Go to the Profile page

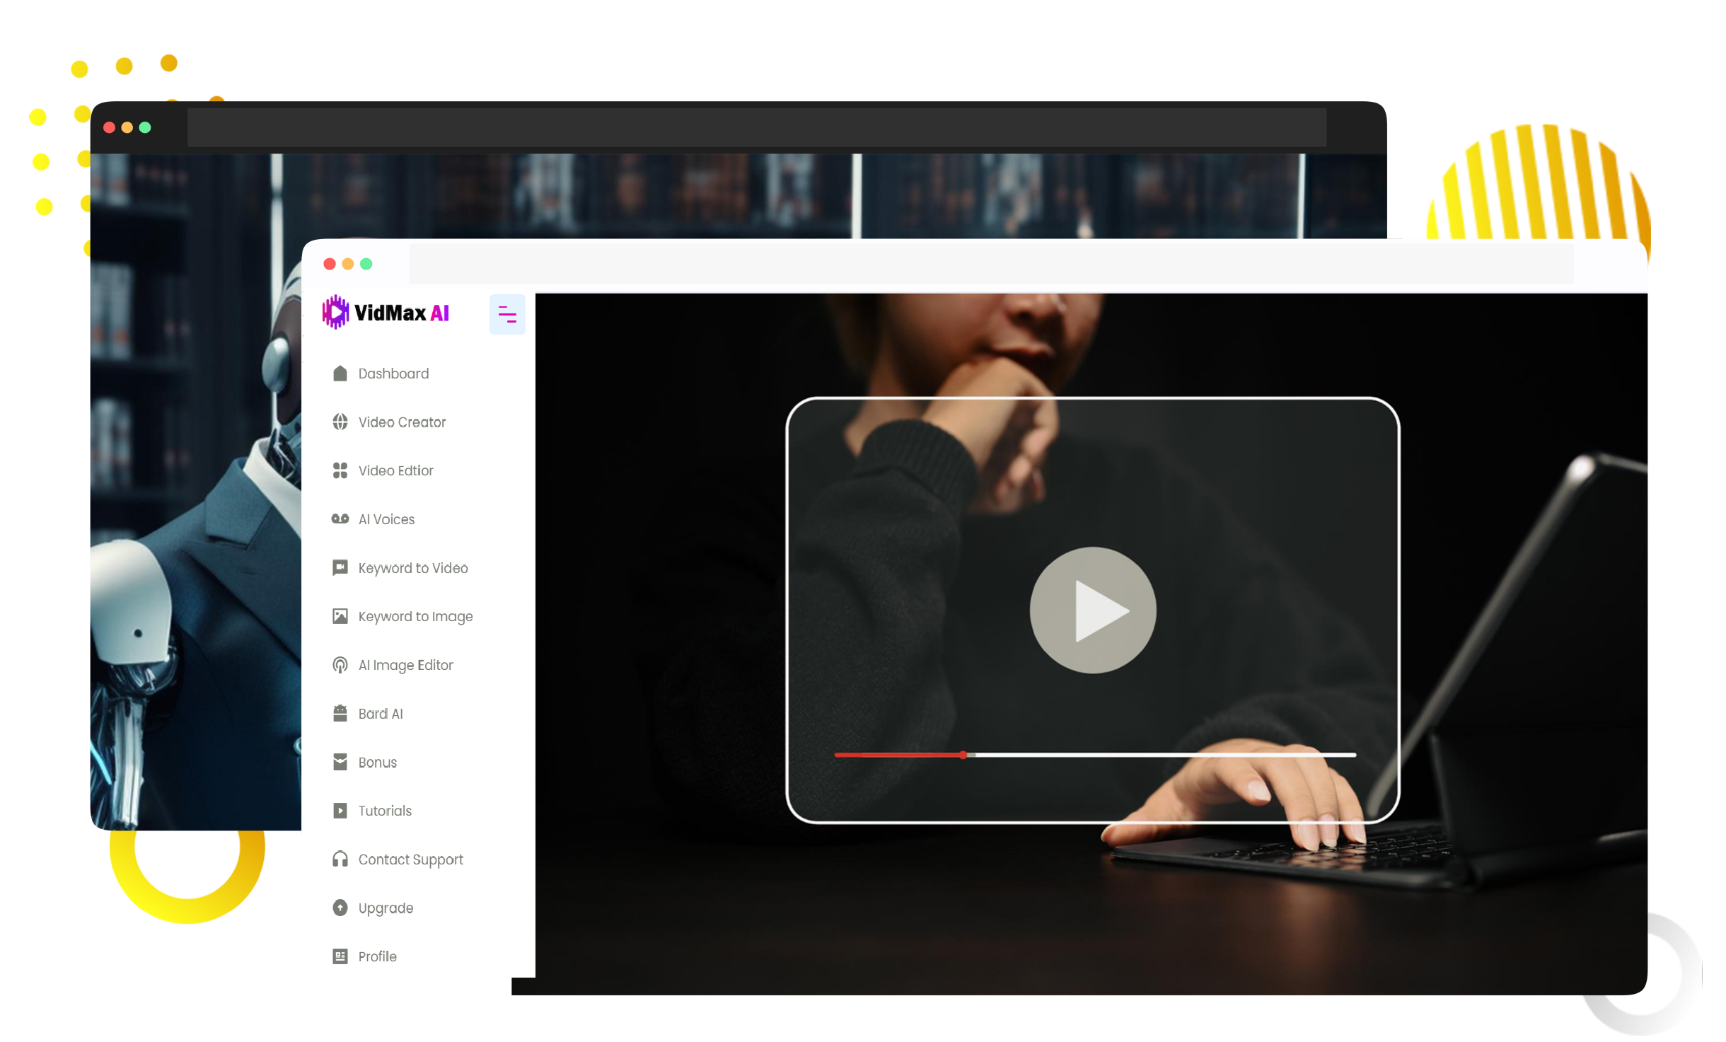[x=377, y=956]
